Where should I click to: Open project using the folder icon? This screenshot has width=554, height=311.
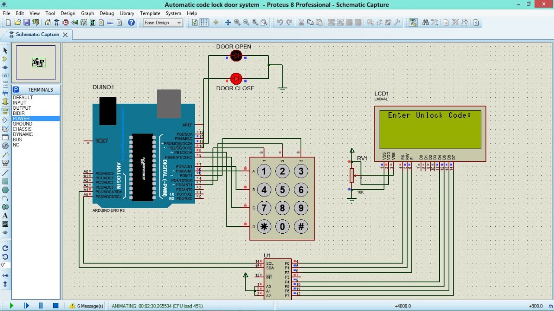pyautogui.click(x=18, y=22)
